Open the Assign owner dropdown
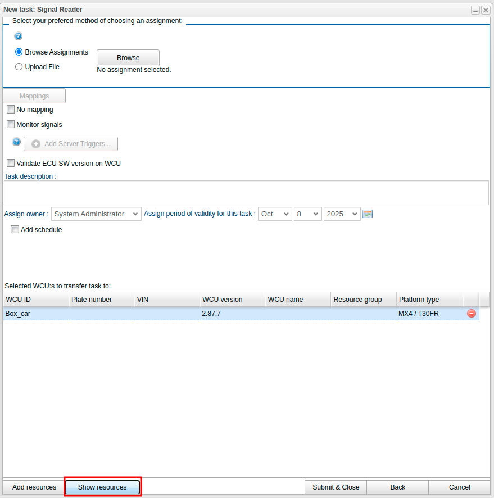Viewport: 494px width, 498px height. point(96,214)
